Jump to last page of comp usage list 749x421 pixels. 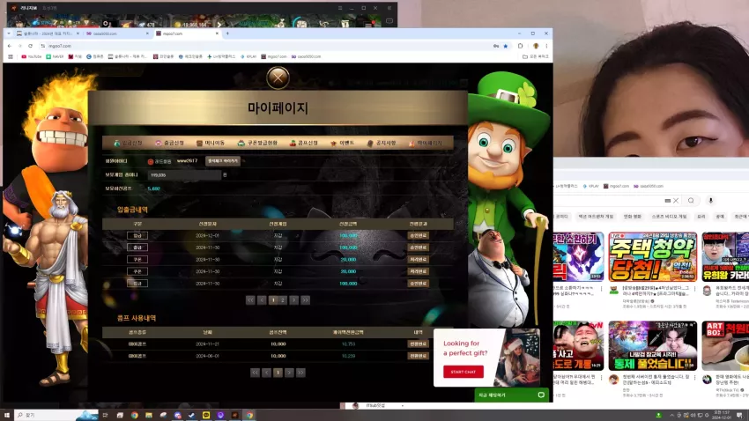[x=300, y=373]
